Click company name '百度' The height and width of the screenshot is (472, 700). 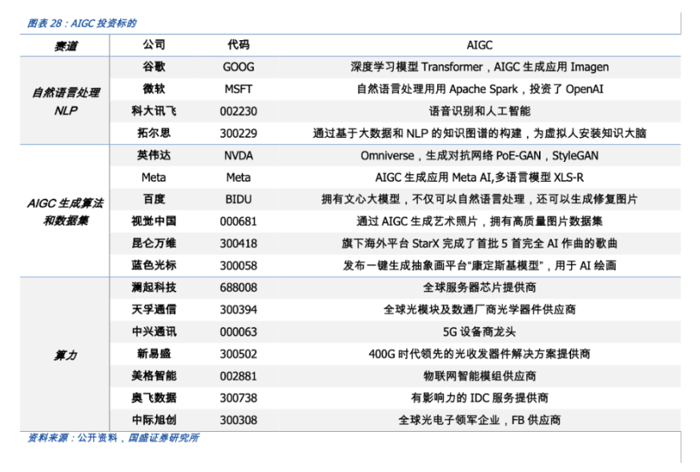pos(154,200)
